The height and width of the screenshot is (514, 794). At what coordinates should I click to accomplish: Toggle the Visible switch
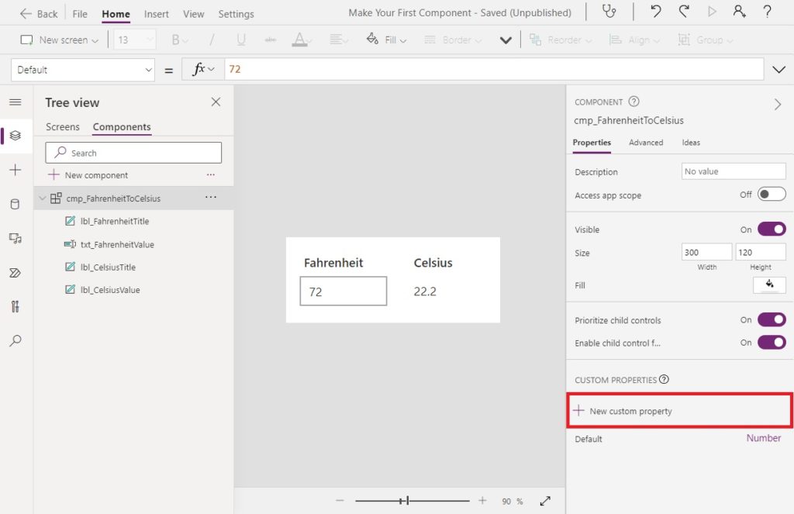pyautogui.click(x=772, y=229)
